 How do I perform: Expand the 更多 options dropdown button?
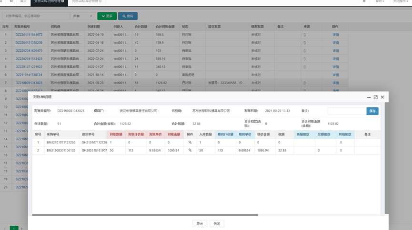[107, 16]
